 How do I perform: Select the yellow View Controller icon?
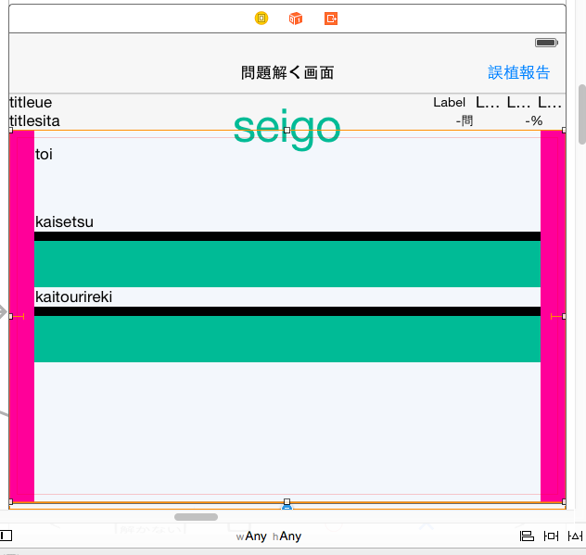point(261,18)
